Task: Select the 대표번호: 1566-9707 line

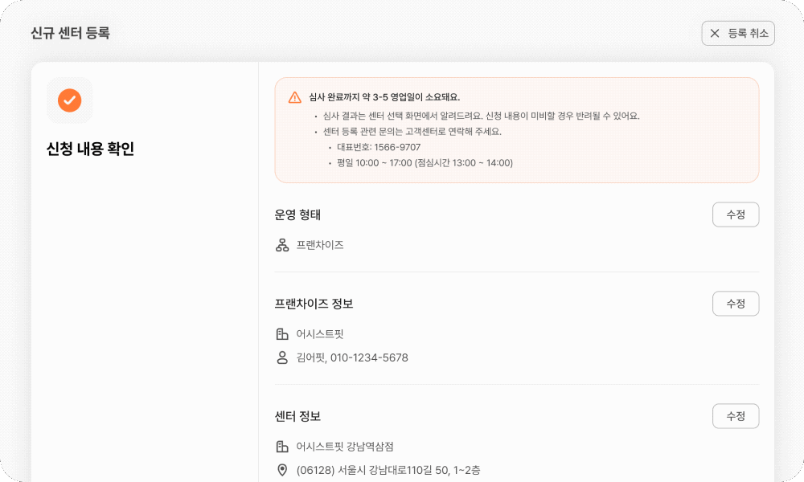Action: [x=379, y=147]
